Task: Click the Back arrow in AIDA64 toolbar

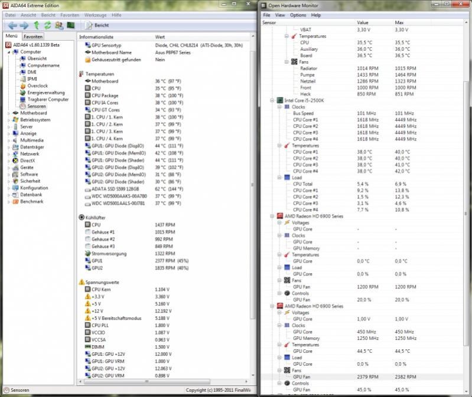Action: (x=12, y=25)
